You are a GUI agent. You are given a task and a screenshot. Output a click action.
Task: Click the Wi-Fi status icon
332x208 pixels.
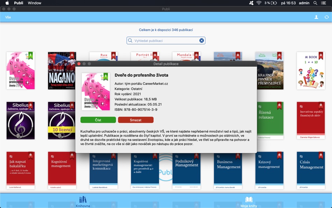pos(259,3)
